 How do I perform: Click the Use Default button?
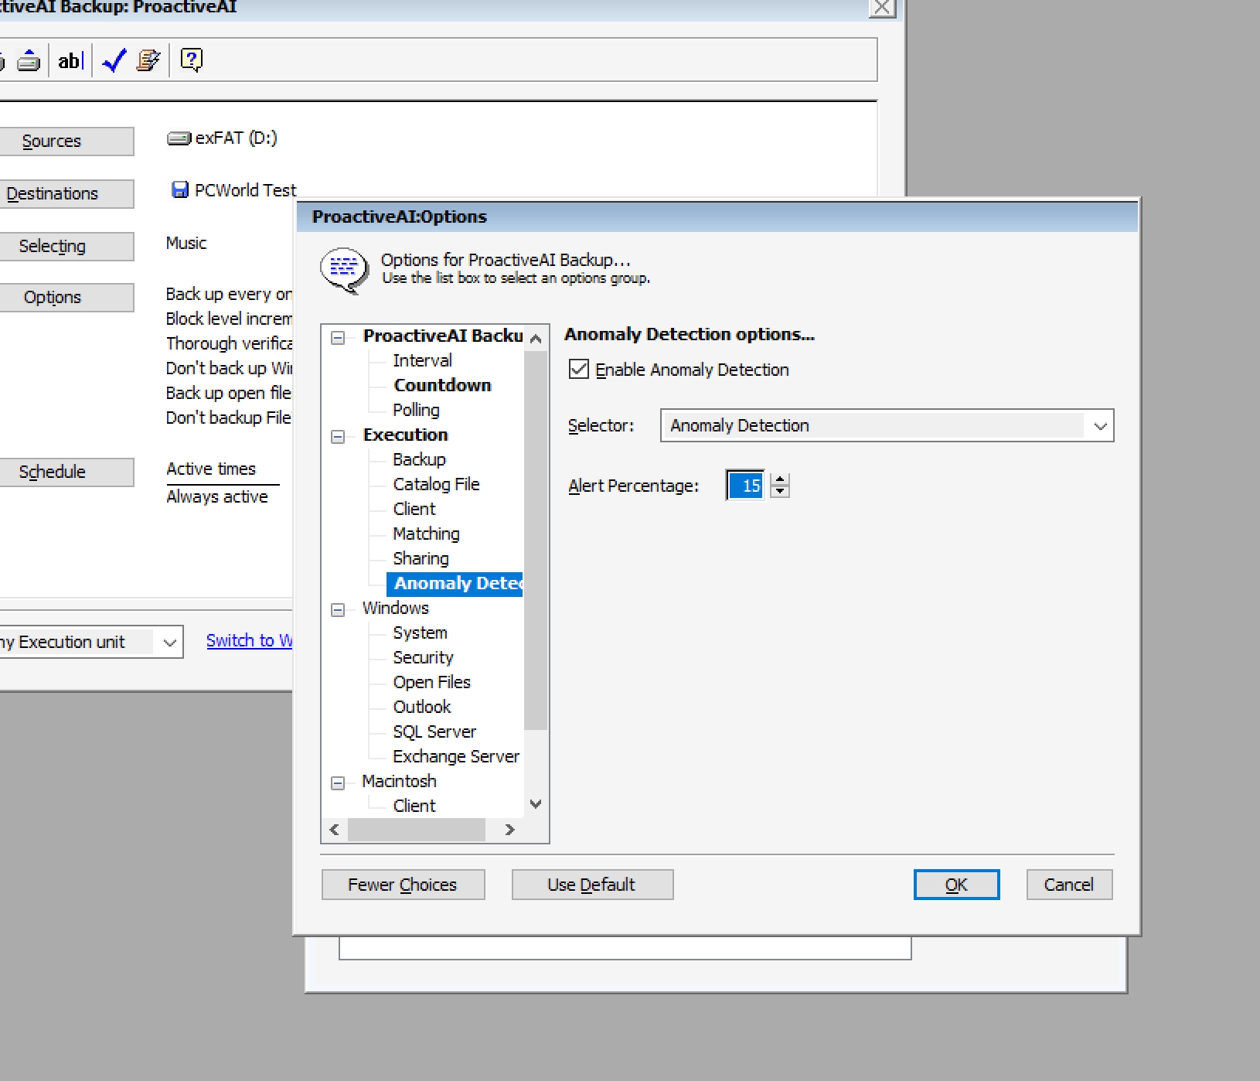click(592, 885)
